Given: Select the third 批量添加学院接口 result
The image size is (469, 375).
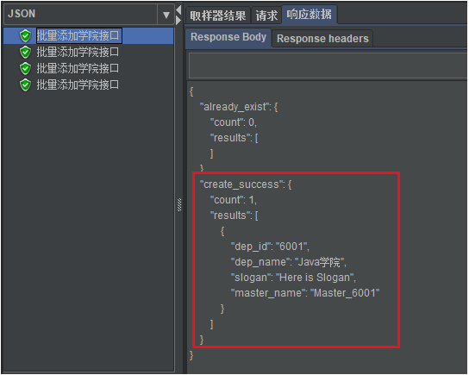Looking at the screenshot, I should click(x=78, y=68).
